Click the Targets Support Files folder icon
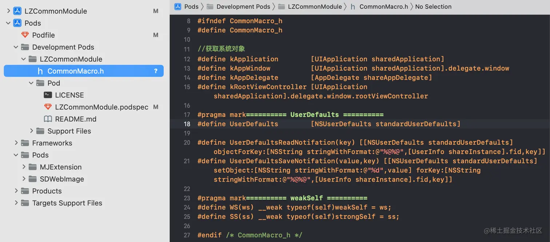Image resolution: width=550 pixels, height=242 pixels. coord(25,203)
